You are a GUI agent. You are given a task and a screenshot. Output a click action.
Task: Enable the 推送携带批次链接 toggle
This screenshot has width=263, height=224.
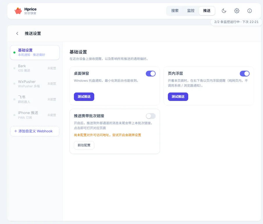tap(151, 116)
